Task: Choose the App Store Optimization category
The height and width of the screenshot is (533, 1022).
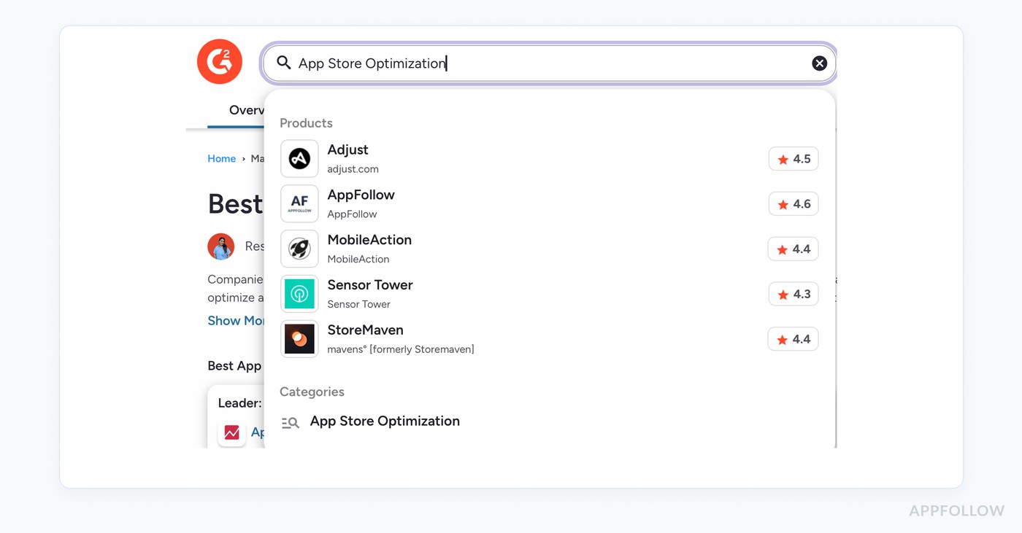Action: [385, 421]
